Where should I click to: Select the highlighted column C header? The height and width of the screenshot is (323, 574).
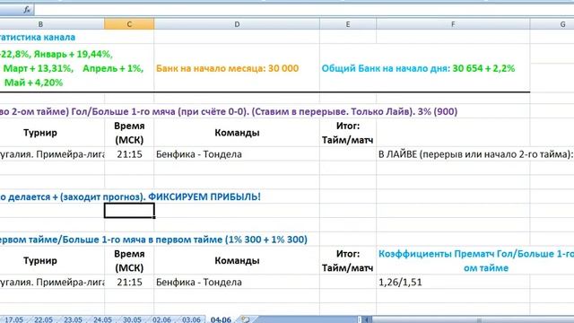pos(129,24)
